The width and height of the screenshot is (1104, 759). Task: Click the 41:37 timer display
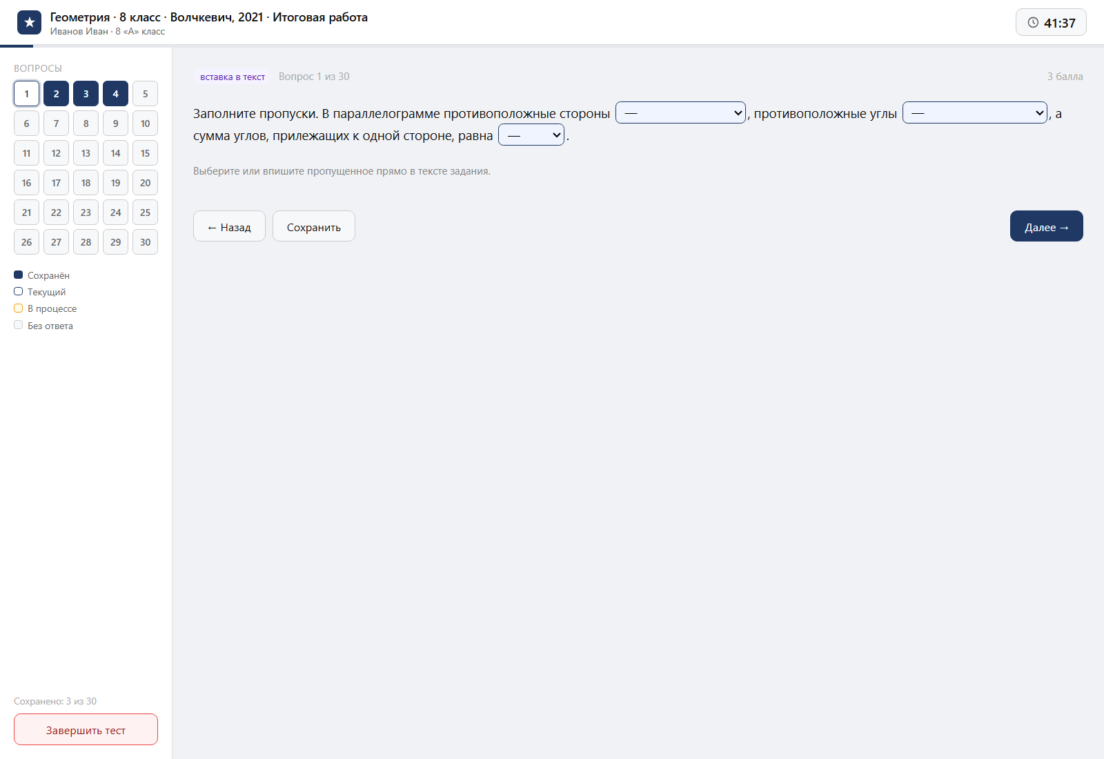pos(1051,23)
